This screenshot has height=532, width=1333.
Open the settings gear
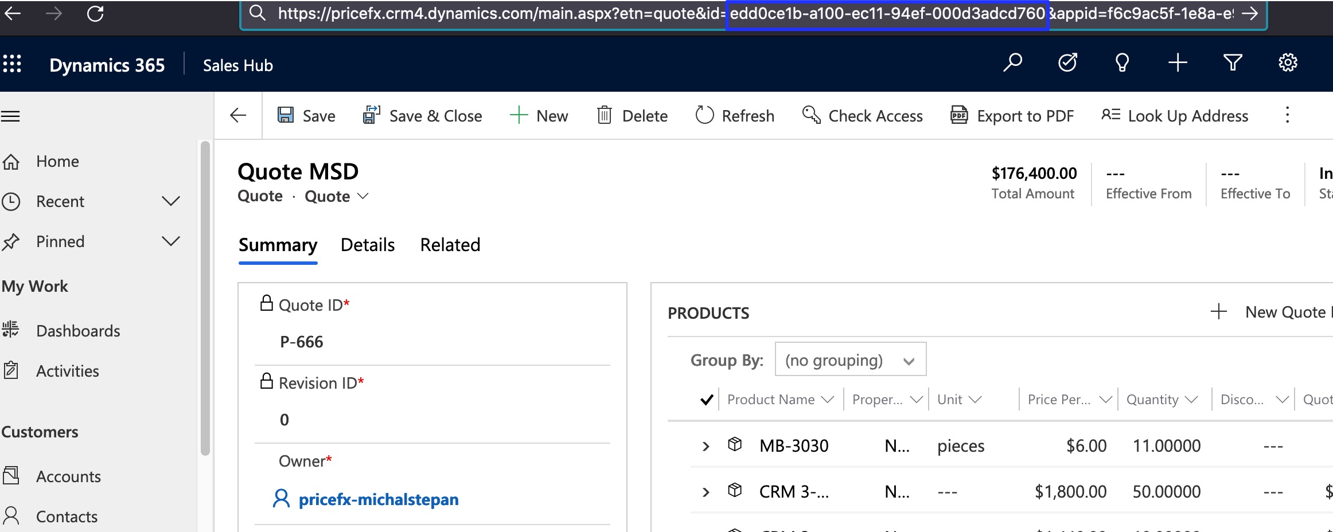pos(1288,62)
